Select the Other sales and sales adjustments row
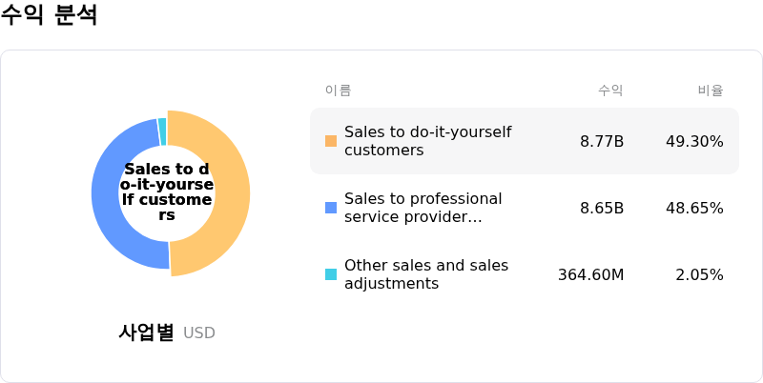The width and height of the screenshot is (763, 383). (524, 274)
